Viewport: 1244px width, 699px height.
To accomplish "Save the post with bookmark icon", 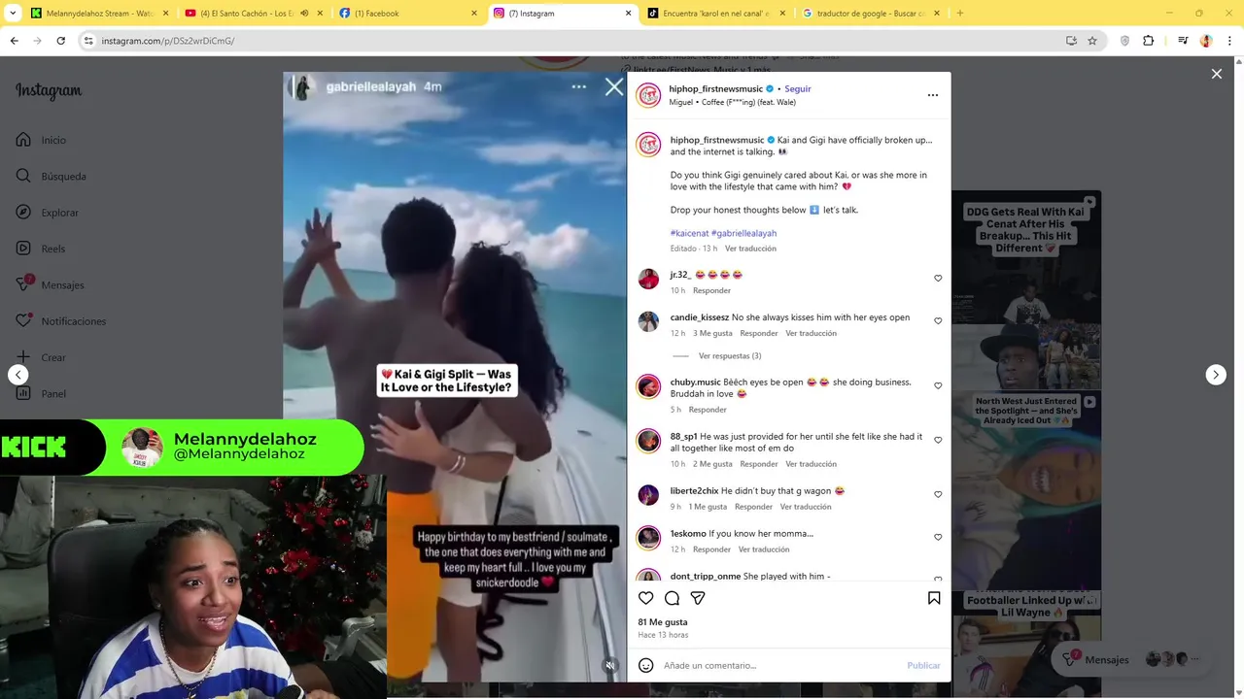I will (x=934, y=598).
